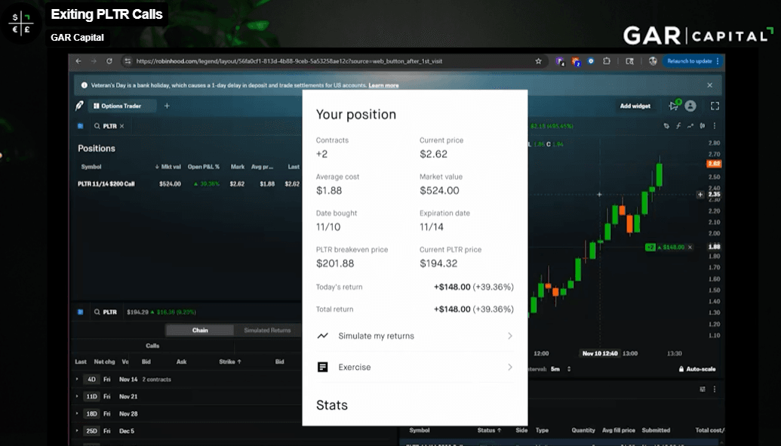Close the +2 $148.00 position tag on chart
The width and height of the screenshot is (781, 446).
690,248
